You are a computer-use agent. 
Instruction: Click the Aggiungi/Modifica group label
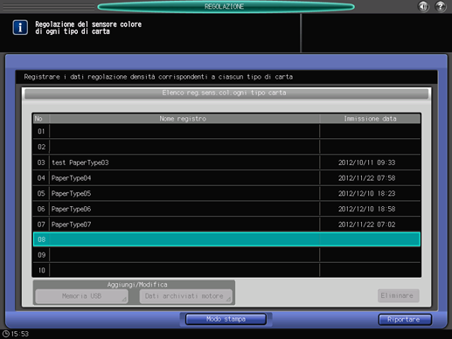coord(137,285)
